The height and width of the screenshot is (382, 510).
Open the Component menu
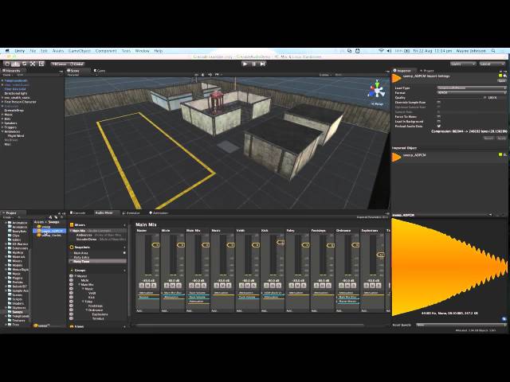click(x=106, y=51)
